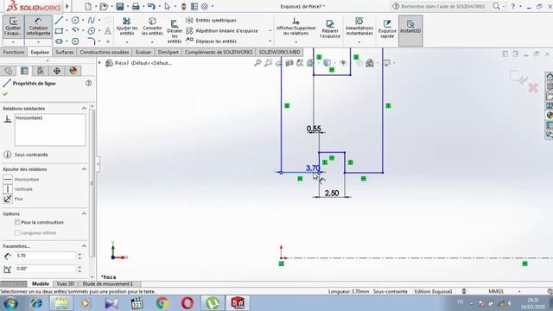Open the DimXpertManager tab icon

[57, 71]
